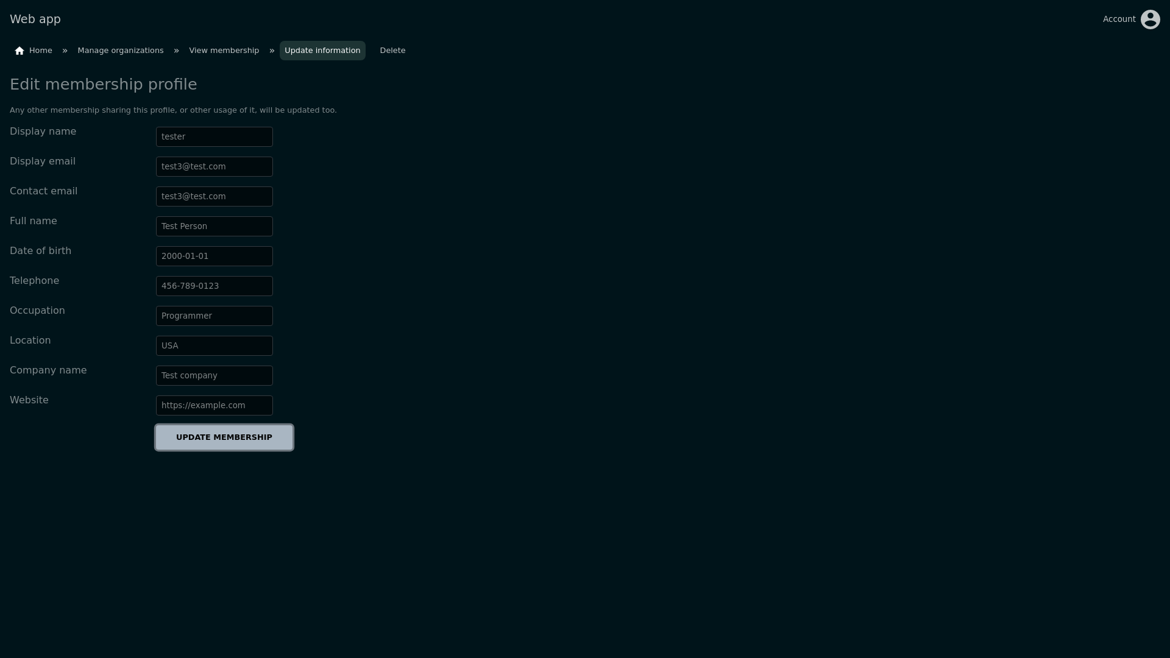Click the Date of birth field

pos(214,256)
